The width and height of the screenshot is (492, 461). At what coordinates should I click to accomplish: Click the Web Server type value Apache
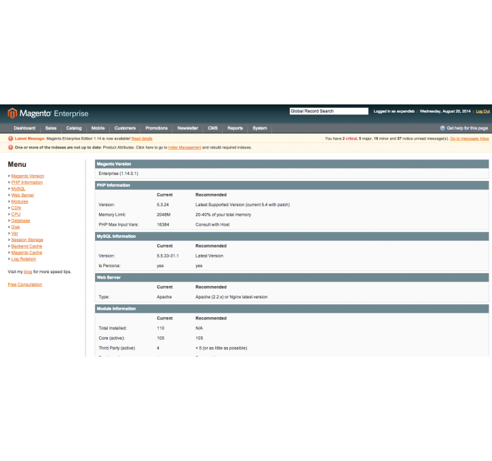click(164, 297)
